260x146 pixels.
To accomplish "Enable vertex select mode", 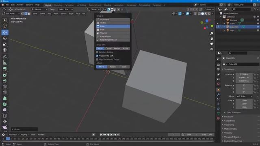I will click(x=23, y=14).
